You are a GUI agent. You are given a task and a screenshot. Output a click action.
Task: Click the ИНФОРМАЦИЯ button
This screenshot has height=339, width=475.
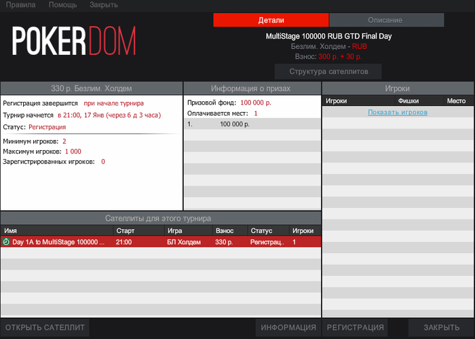288,327
